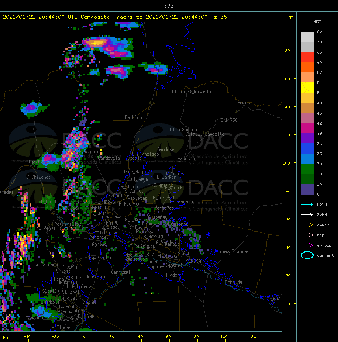Click the strongest yellow echo core at top
338x342 pixels.
[x=96, y=43]
